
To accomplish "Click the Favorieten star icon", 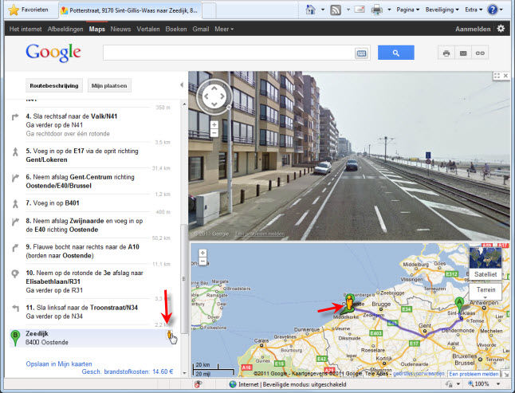I will (13, 10).
